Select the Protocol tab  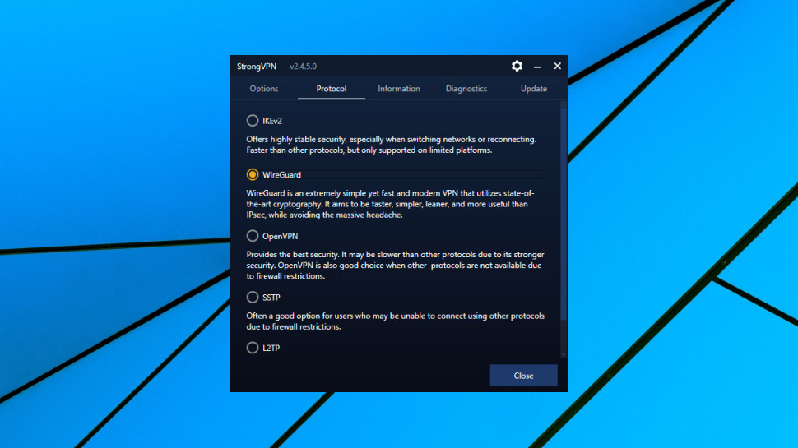332,89
